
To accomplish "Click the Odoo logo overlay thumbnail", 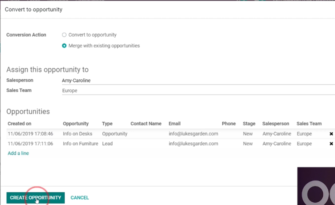I will [x=316, y=186].
